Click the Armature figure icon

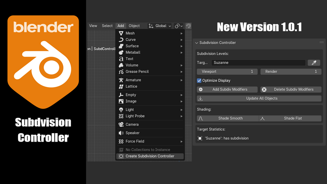(121, 80)
